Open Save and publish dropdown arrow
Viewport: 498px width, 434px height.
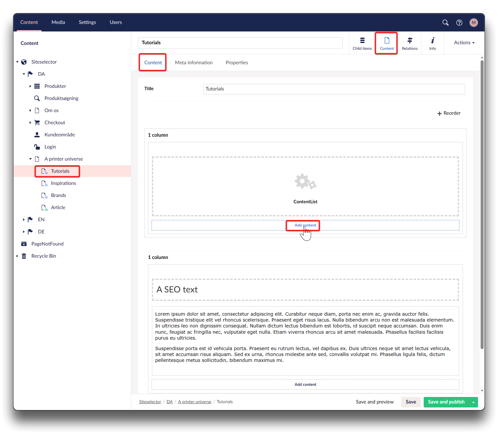coord(473,402)
